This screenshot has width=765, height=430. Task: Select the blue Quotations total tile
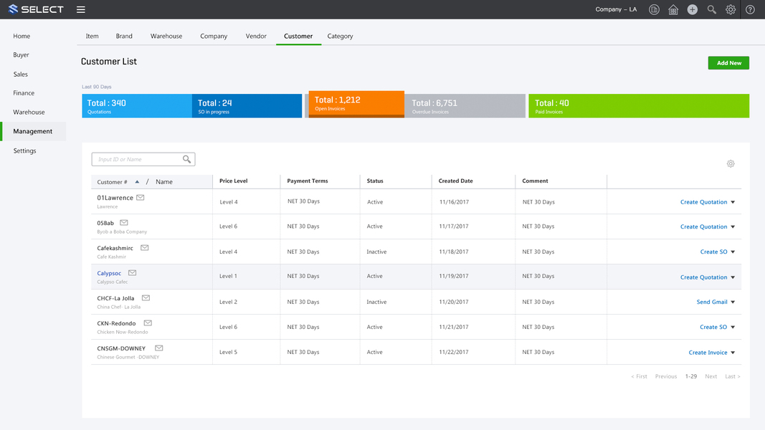[137, 106]
